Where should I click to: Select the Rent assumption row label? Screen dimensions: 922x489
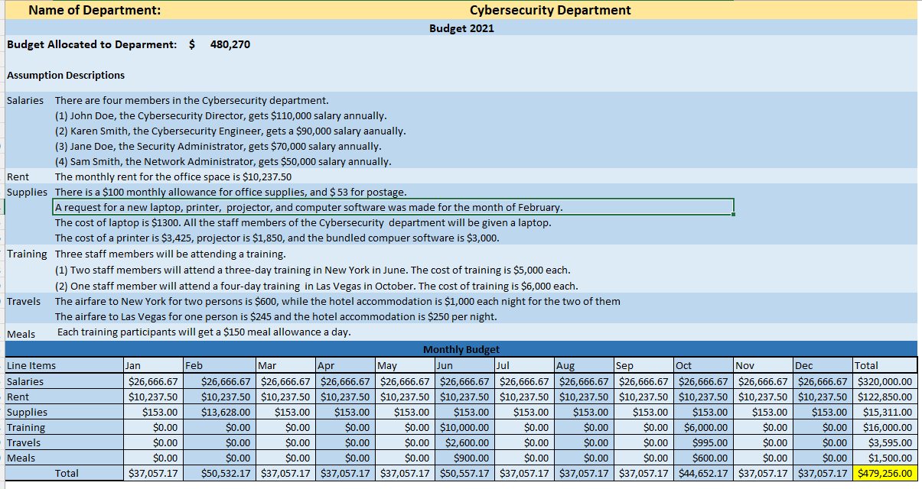pos(19,176)
